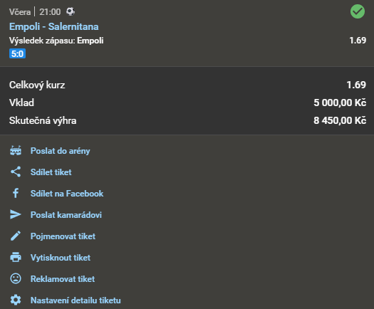
Task: Click the arena stadium icon
Action: 16,151
